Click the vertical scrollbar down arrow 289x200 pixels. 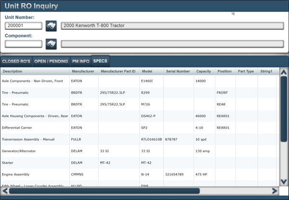[284, 181]
